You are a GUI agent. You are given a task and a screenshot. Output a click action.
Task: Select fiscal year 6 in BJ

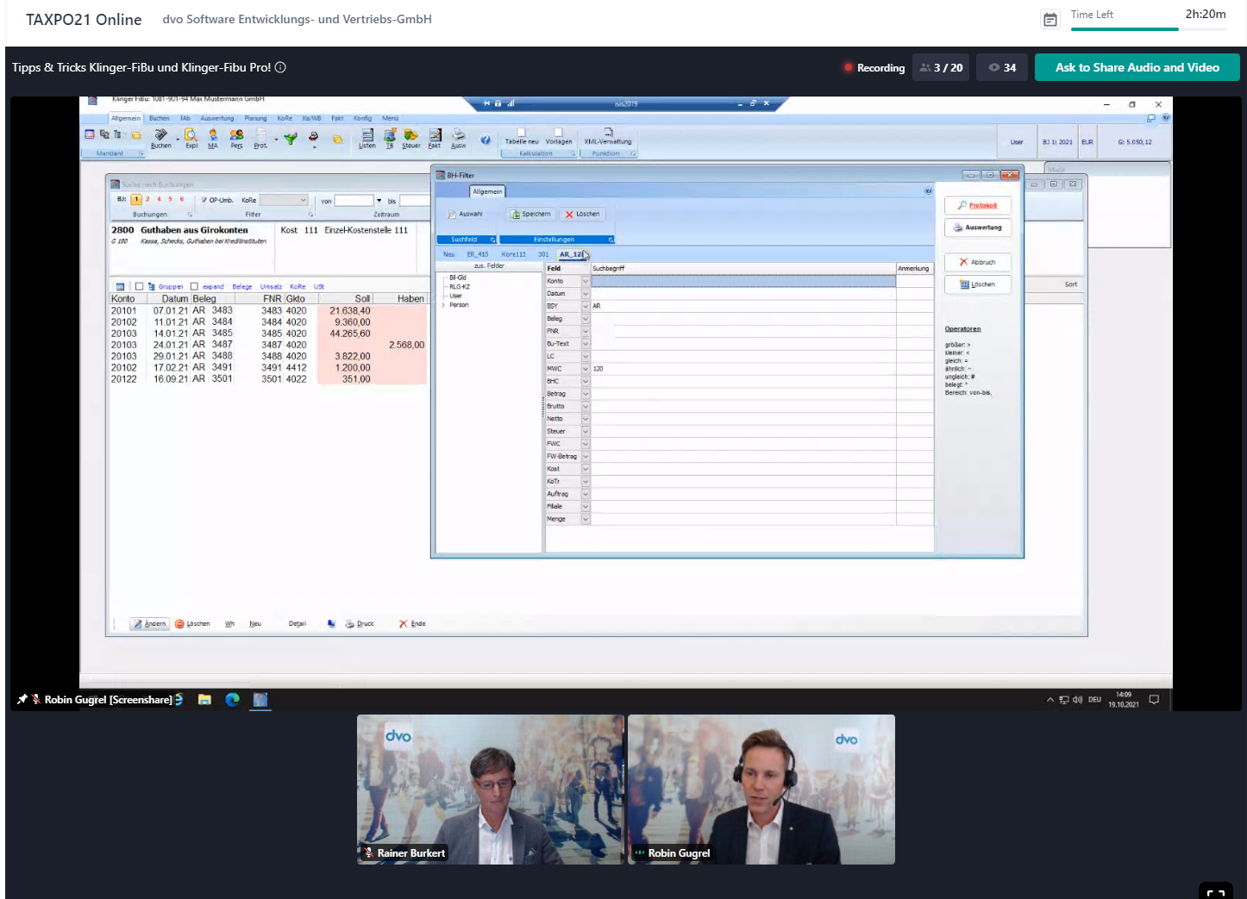181,199
